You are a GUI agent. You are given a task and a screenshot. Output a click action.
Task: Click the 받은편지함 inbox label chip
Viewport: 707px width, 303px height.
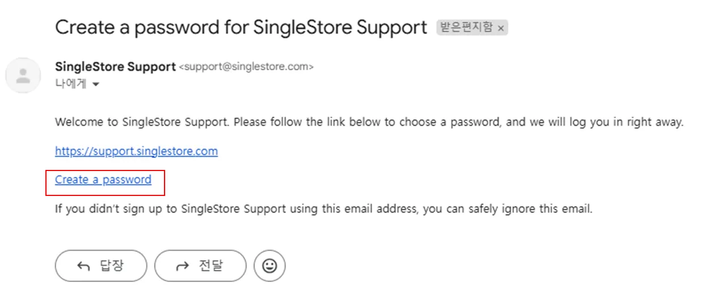point(466,27)
